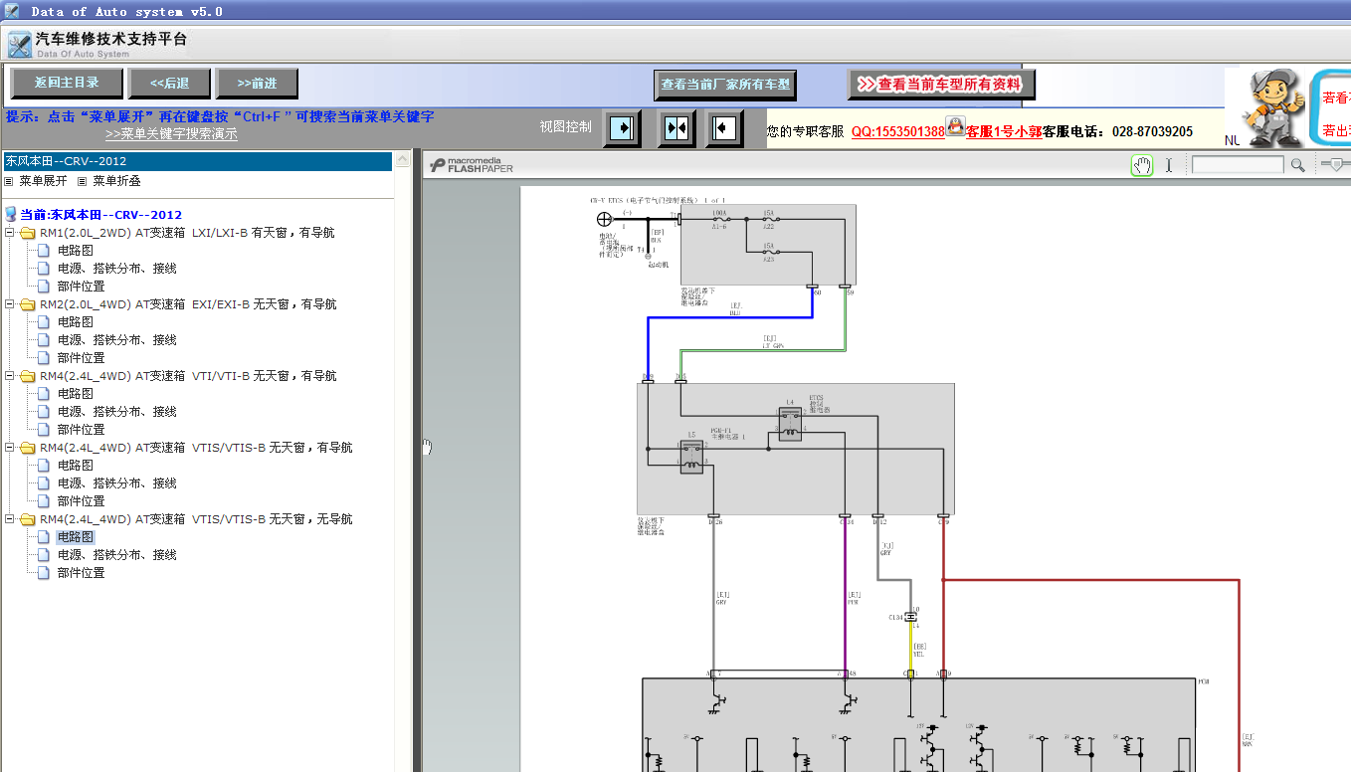Image resolution: width=1351 pixels, height=772 pixels.
Task: Click the folder icon of RM4 VTI/VTI-B
Action: [x=28, y=376]
